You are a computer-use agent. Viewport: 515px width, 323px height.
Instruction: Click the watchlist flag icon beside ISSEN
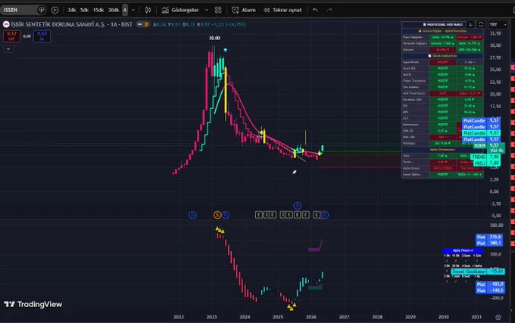pos(42,10)
